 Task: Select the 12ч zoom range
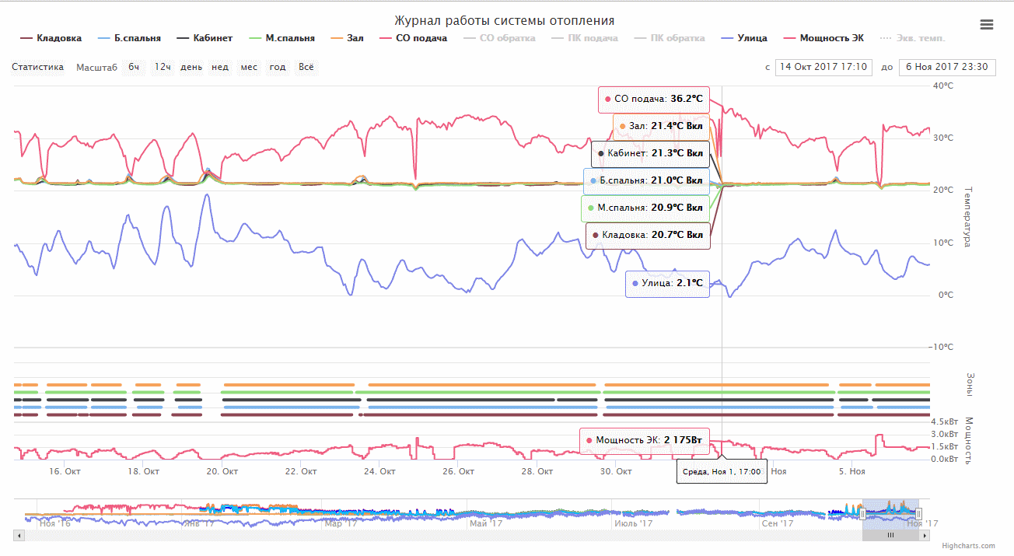(163, 67)
